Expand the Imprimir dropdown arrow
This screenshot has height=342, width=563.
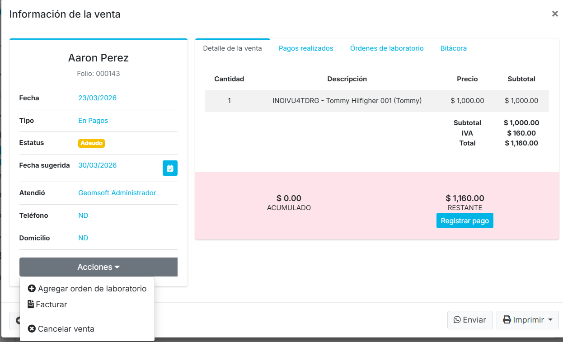pyautogui.click(x=550, y=320)
